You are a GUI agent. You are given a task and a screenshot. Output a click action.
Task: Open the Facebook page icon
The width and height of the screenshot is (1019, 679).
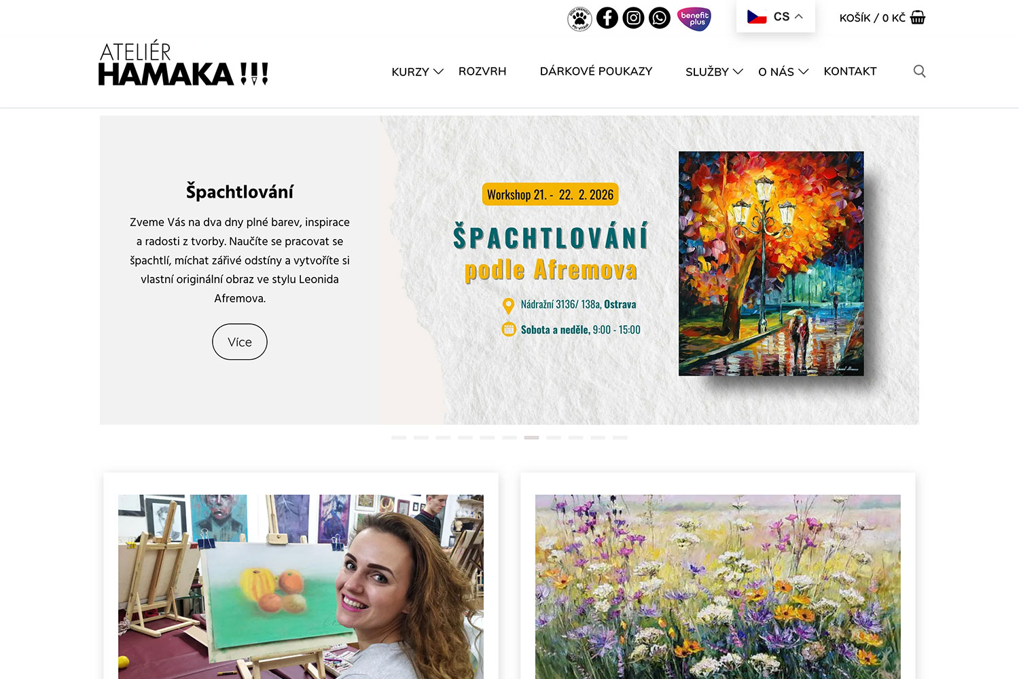(607, 18)
